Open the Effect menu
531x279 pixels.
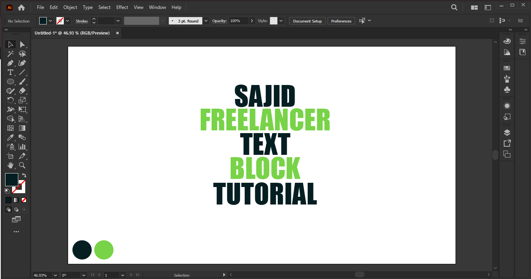point(122,7)
